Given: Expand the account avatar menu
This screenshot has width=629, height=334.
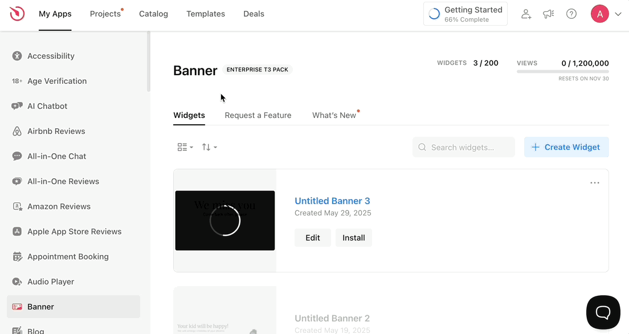Looking at the screenshot, I should 606,14.
